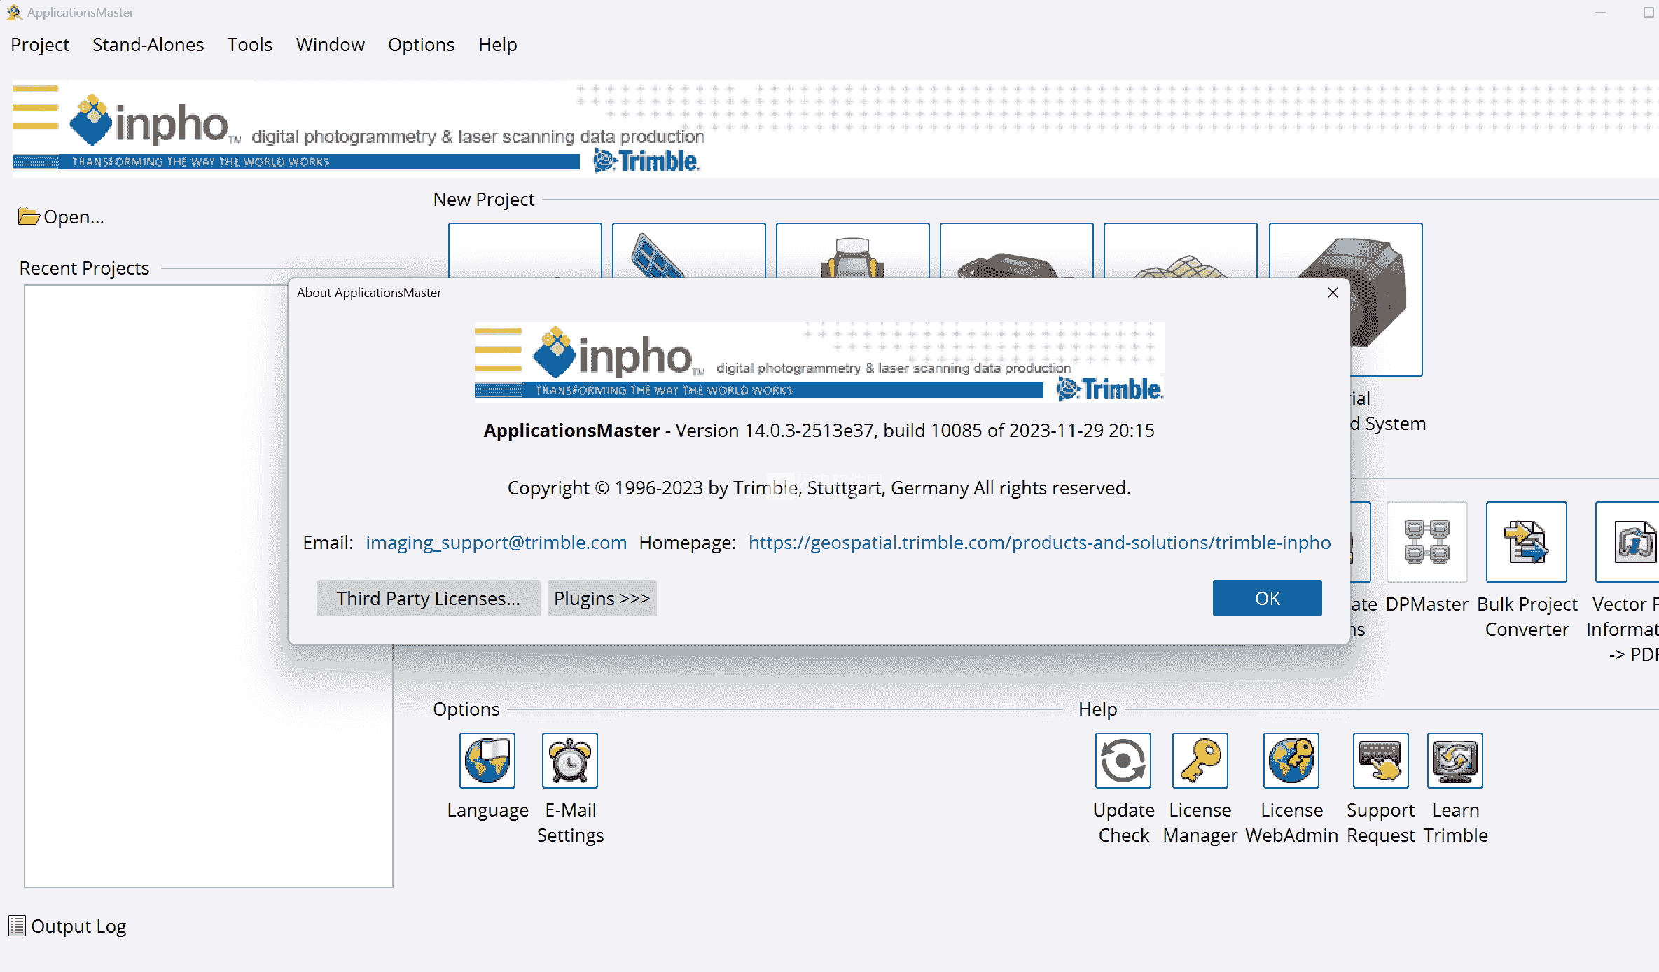1659x972 pixels.
Task: Open the Language options icon
Action: click(487, 760)
